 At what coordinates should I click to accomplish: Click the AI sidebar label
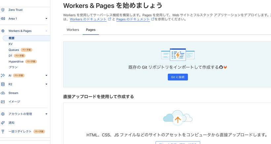coord(10,75)
